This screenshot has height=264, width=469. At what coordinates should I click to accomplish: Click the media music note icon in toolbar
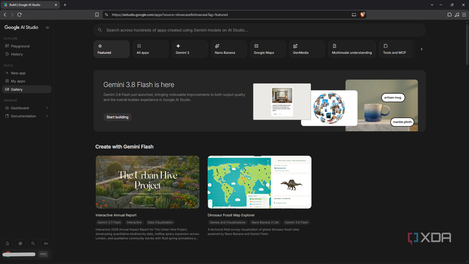(457, 15)
